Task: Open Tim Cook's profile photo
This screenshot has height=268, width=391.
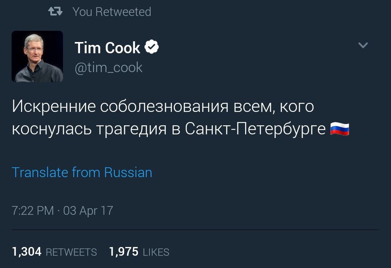Action: pos(37,56)
